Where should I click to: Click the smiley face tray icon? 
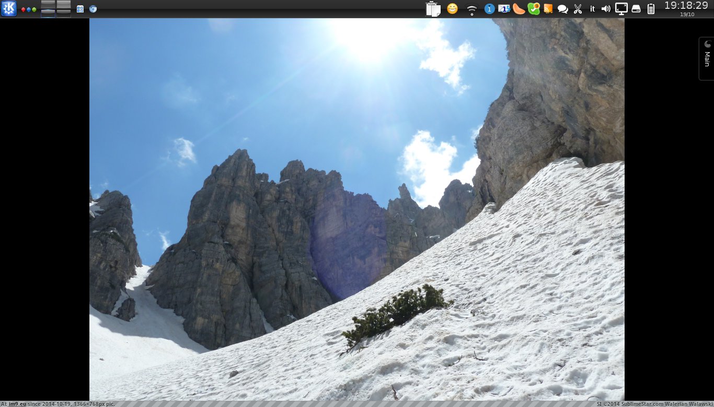coord(452,9)
